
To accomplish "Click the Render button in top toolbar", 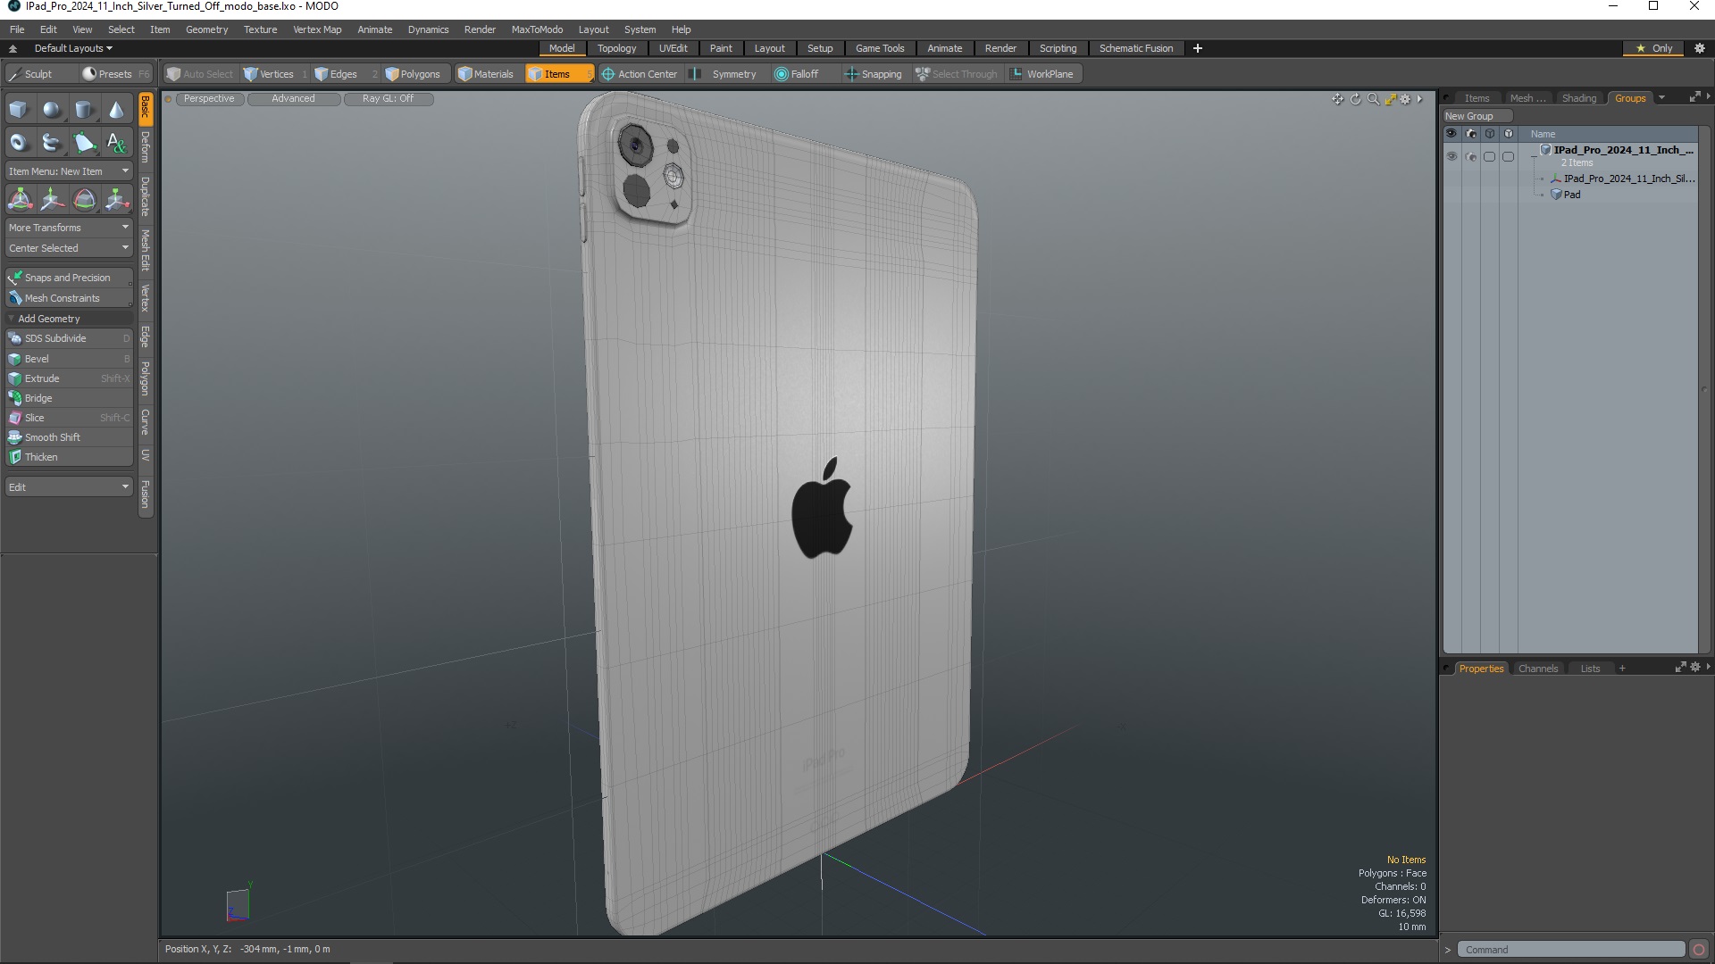I will tap(480, 29).
